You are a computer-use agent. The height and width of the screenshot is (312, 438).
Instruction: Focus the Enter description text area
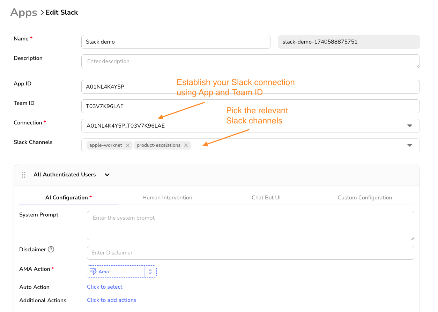pyautogui.click(x=251, y=61)
